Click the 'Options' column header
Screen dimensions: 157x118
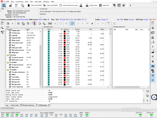pyautogui.click(x=68, y=29)
